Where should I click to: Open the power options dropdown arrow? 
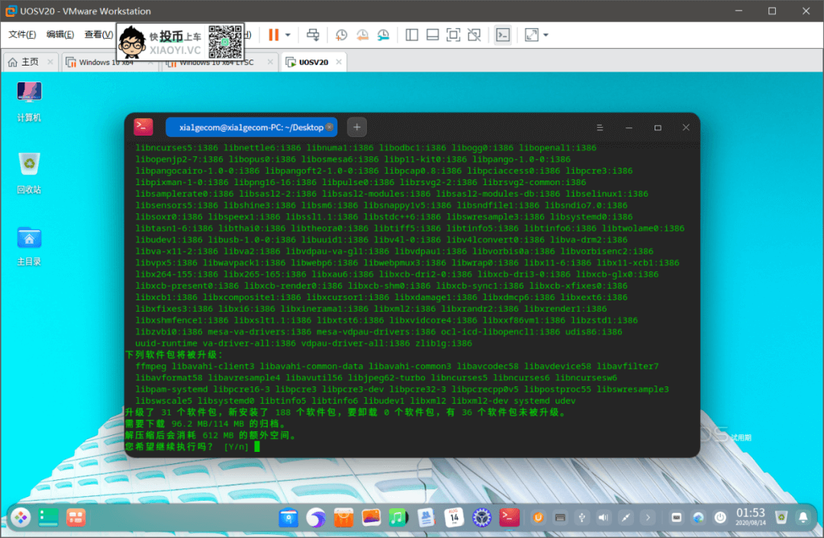(x=288, y=35)
